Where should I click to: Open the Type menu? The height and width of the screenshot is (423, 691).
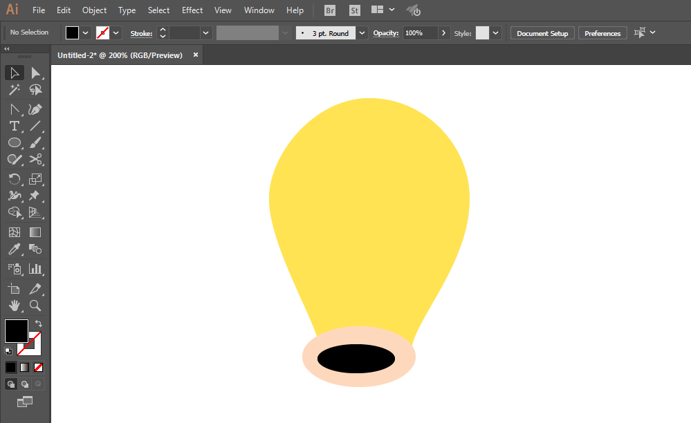(x=127, y=10)
